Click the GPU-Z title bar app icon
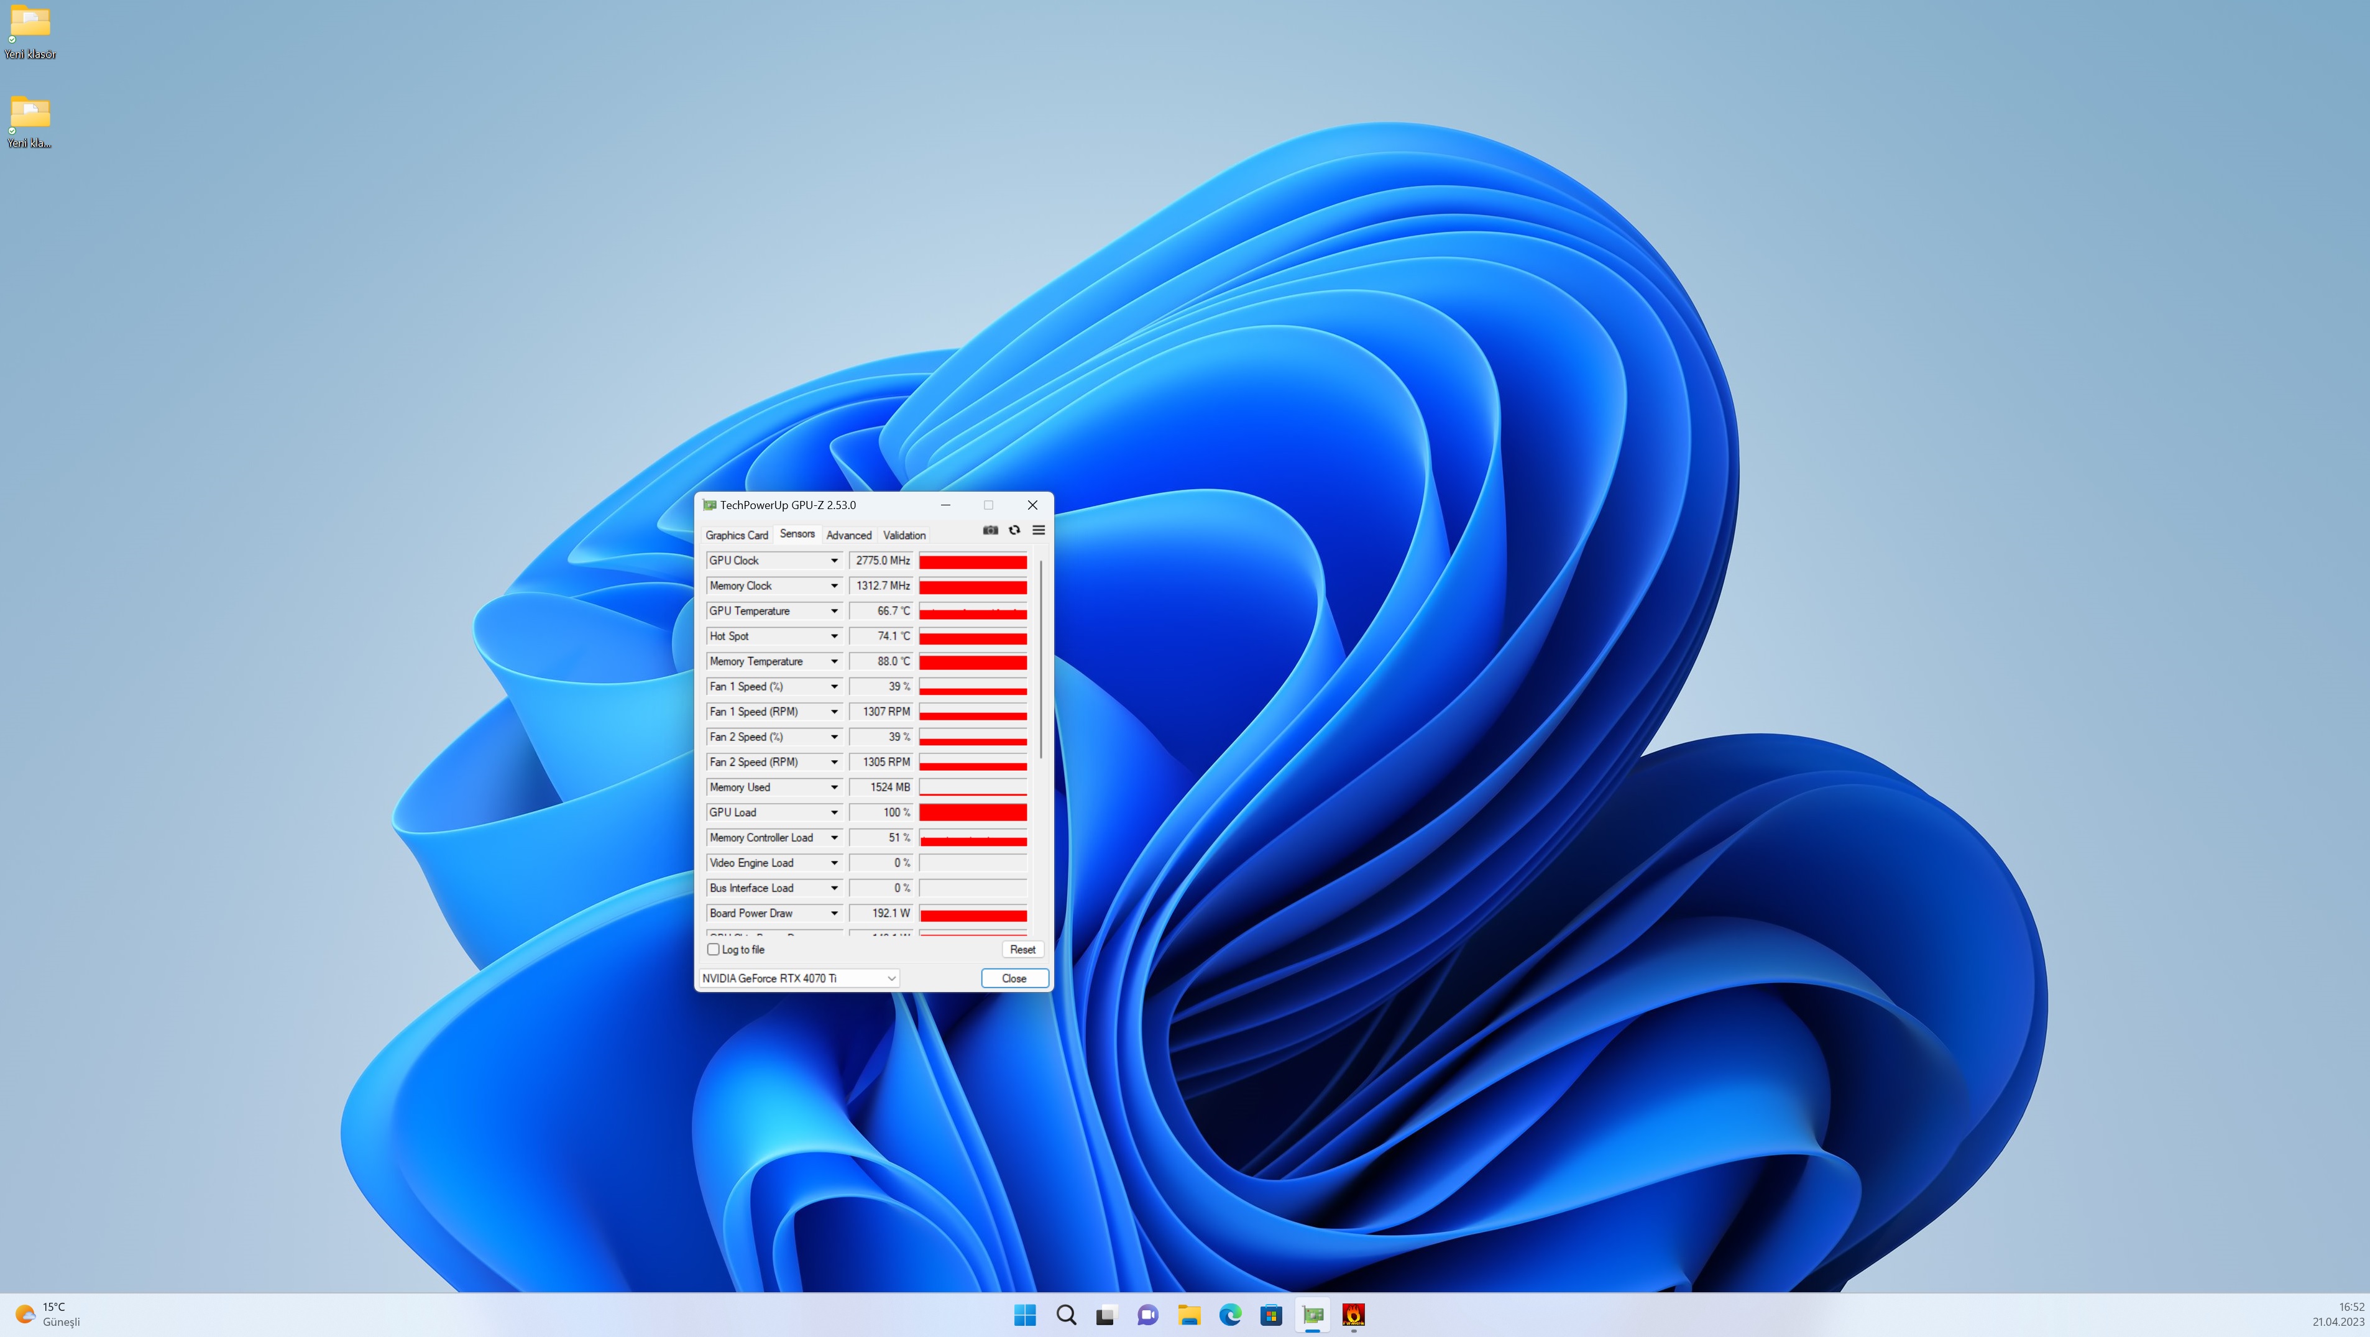This screenshot has width=2370, height=1337. point(709,505)
